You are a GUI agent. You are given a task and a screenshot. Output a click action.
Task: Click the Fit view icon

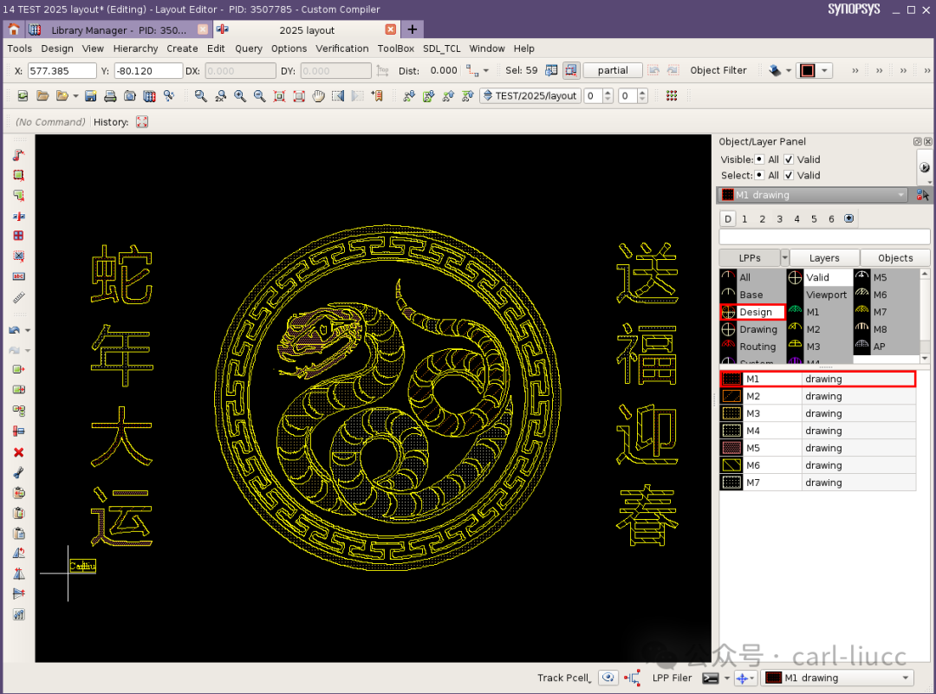pos(279,95)
